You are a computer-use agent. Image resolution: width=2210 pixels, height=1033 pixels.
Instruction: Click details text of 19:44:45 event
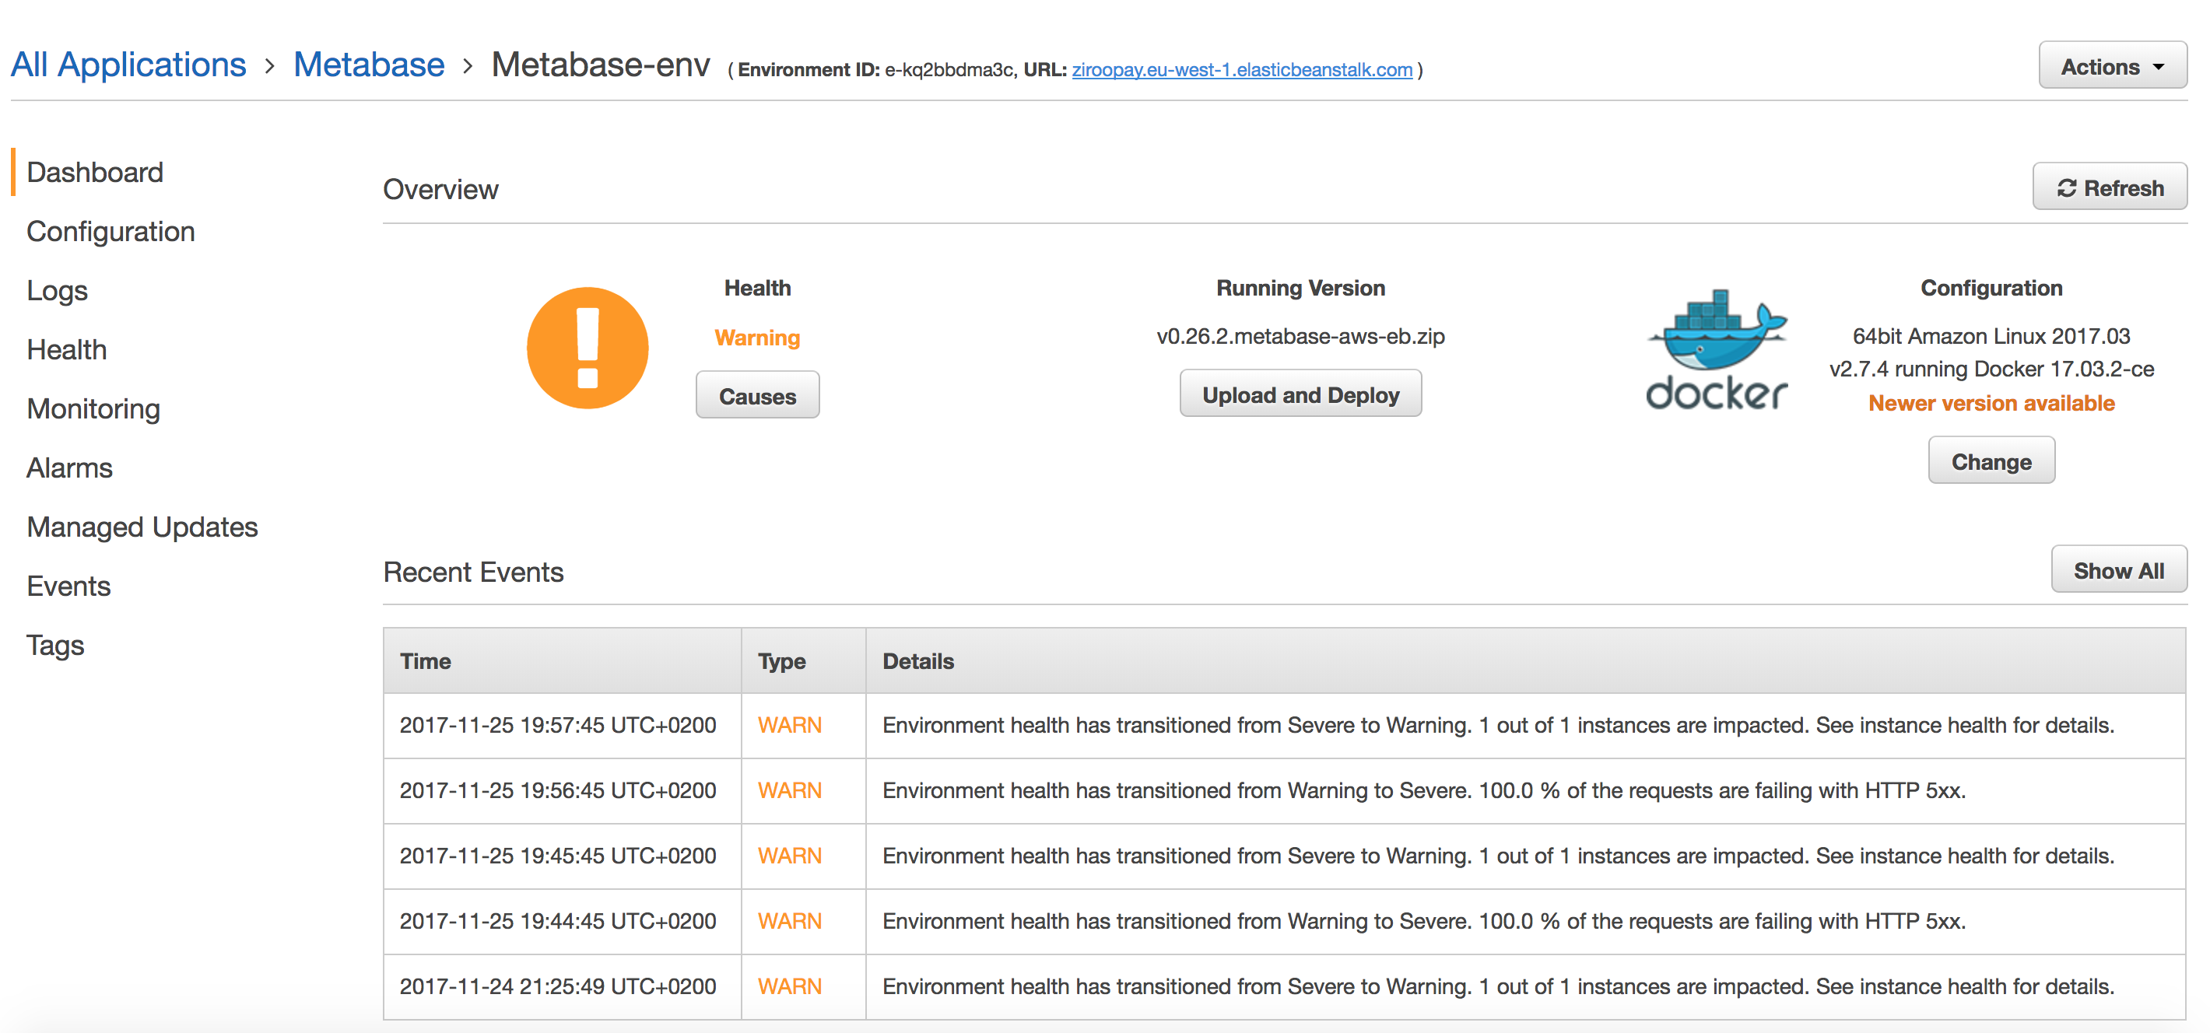click(x=1424, y=921)
